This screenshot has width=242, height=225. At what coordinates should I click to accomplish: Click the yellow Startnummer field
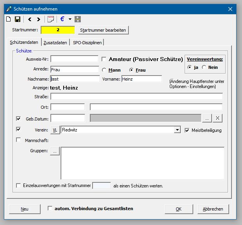(58, 30)
